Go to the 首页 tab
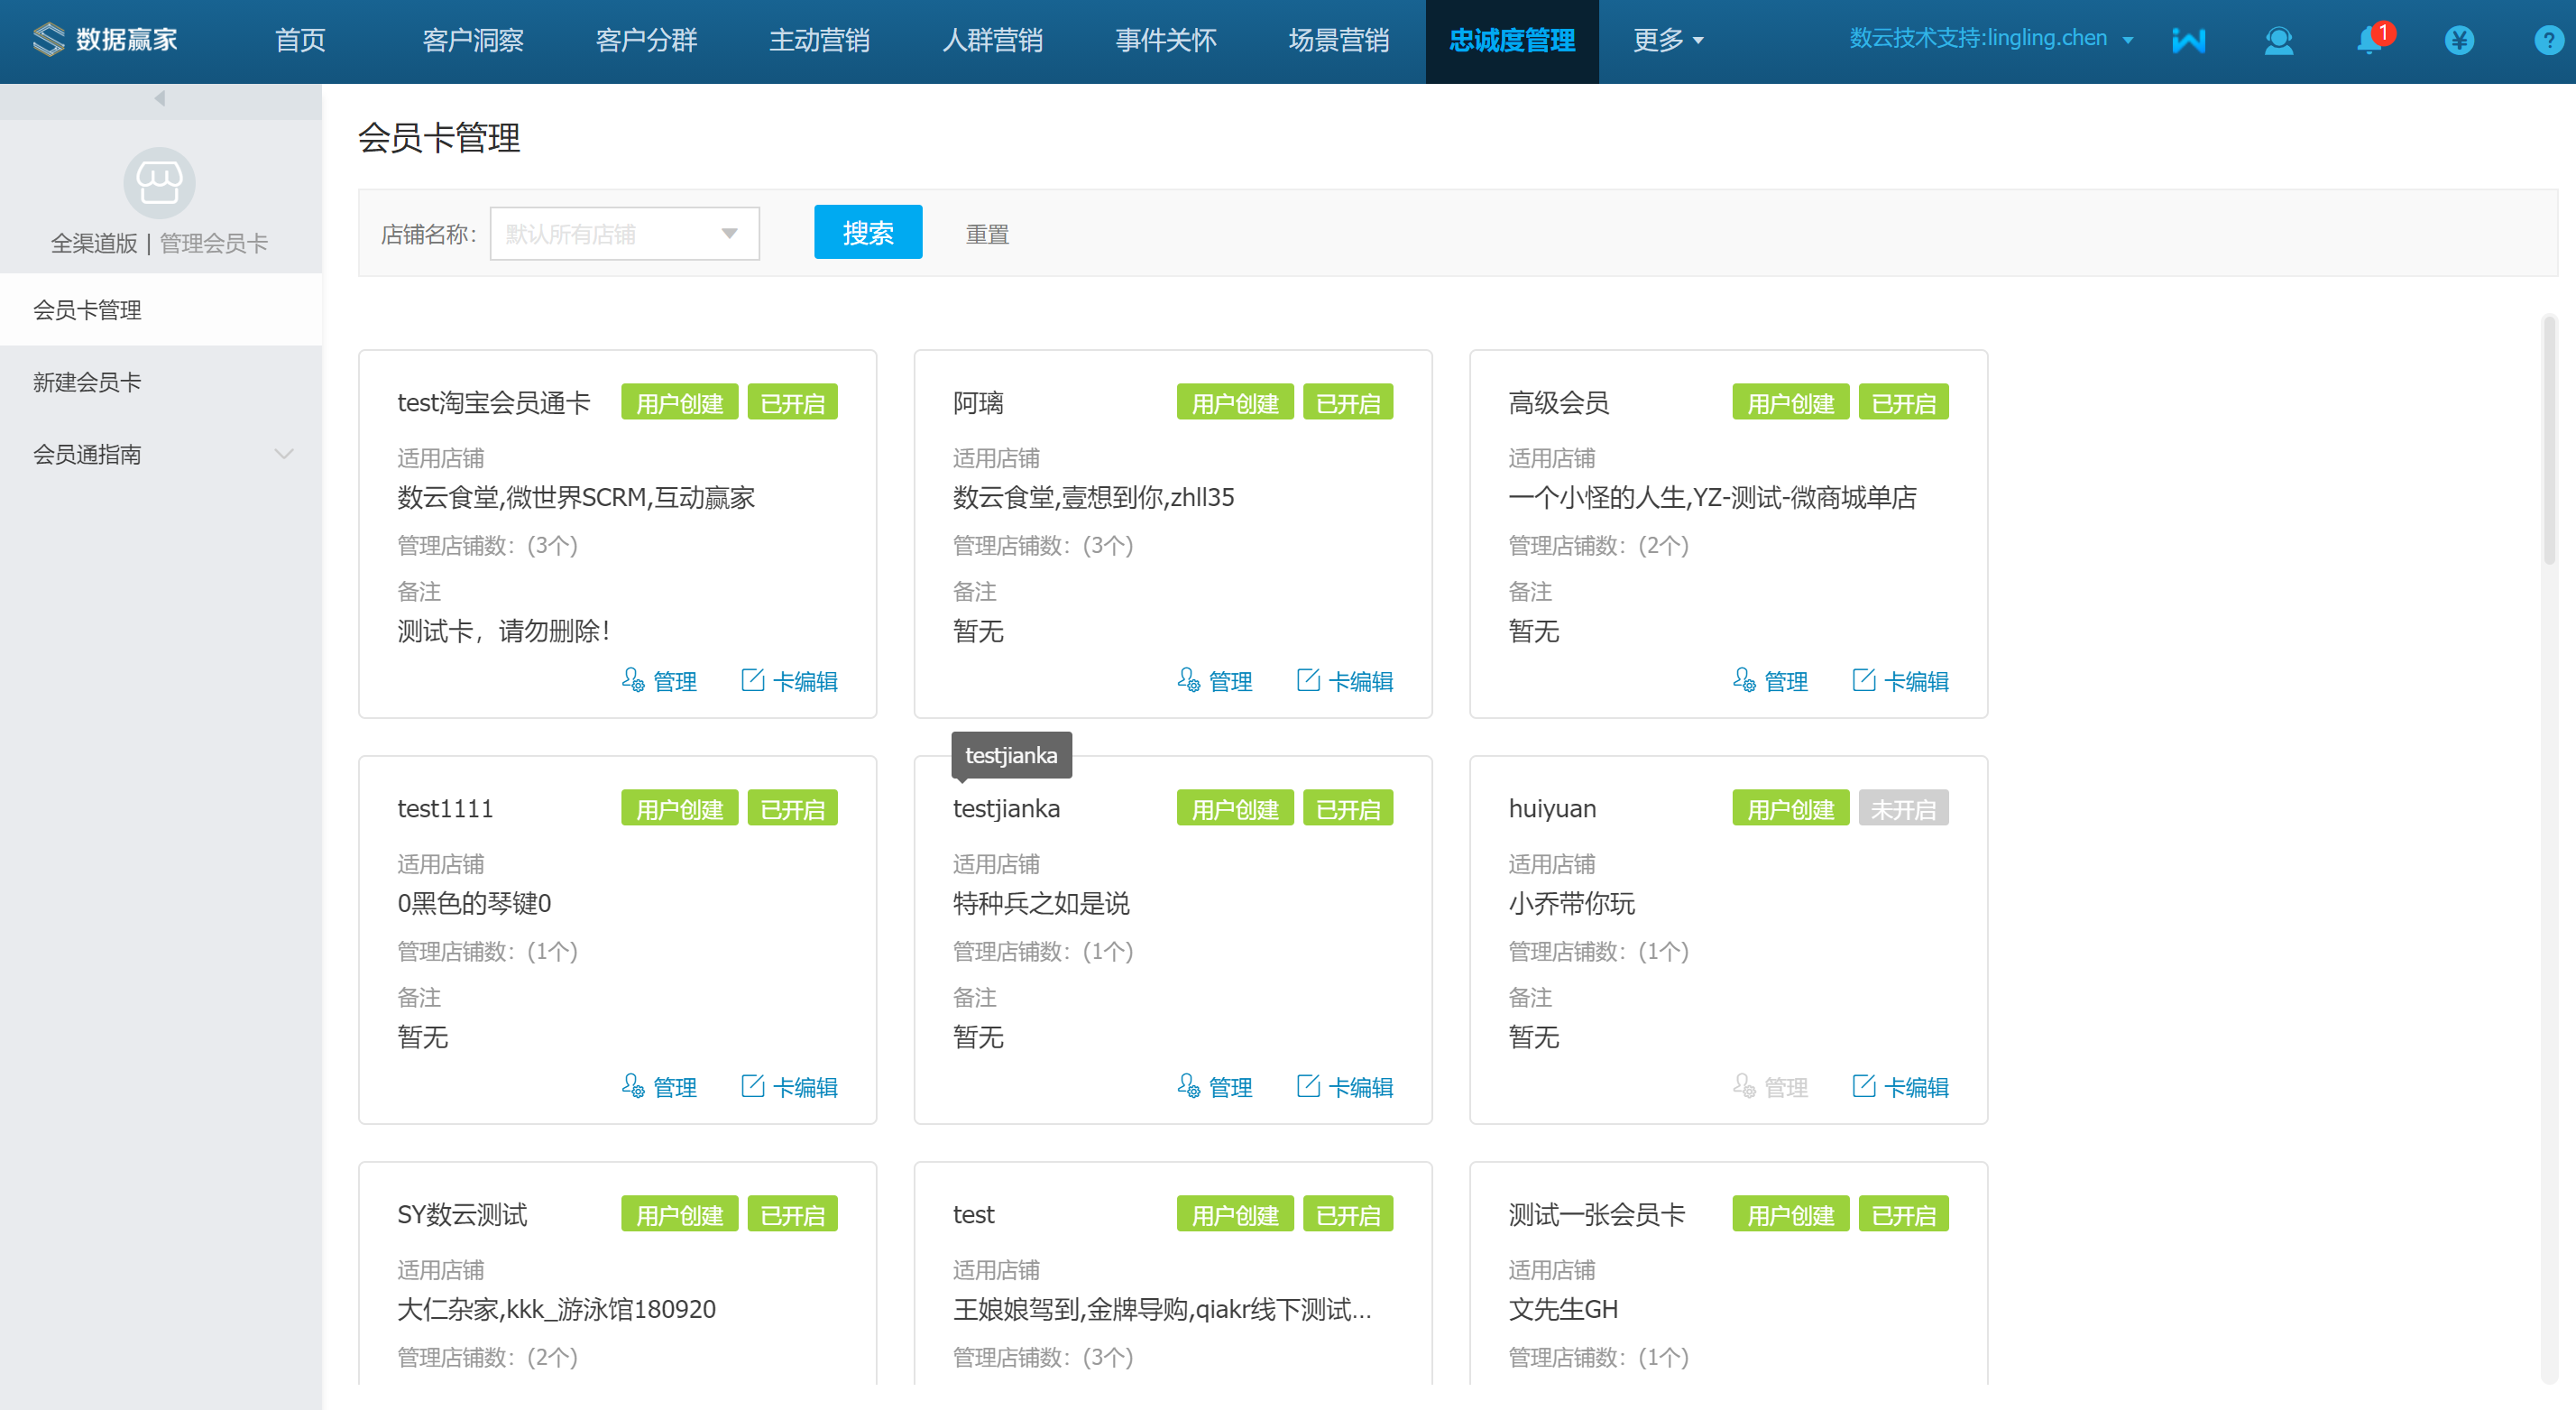Screen dimensions: 2576x1410 [300, 40]
